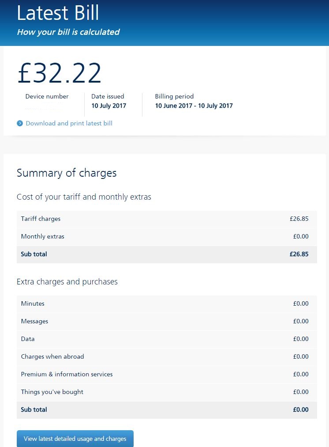Click the Summary of charges heading

(x=66, y=173)
